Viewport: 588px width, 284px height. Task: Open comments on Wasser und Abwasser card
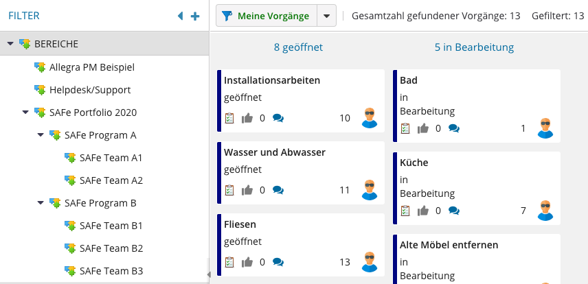click(278, 190)
